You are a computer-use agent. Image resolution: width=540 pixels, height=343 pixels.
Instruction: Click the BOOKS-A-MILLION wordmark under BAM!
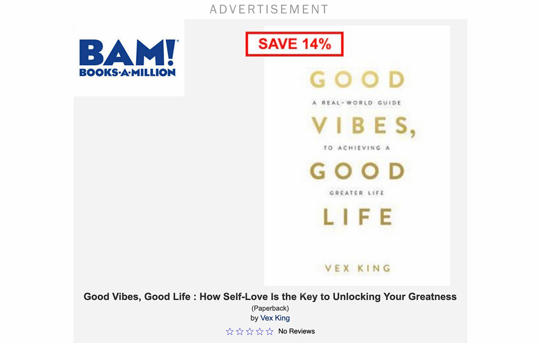point(127,73)
